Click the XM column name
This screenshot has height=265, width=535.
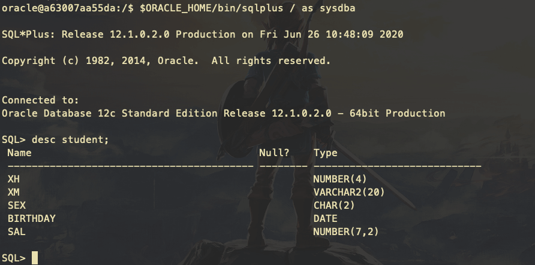[14, 192]
